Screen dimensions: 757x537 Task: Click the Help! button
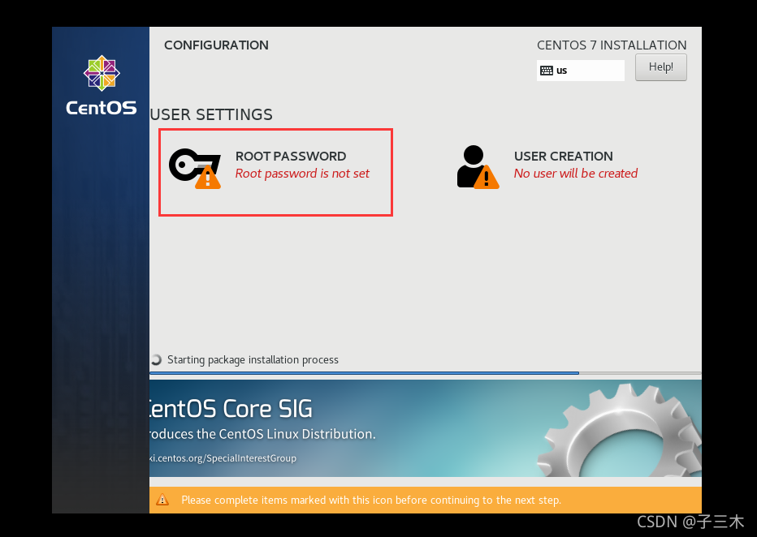(660, 67)
